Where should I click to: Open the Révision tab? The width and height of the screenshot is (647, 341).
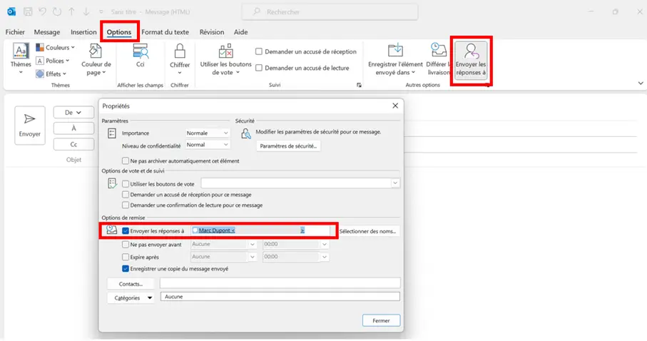[x=212, y=32]
